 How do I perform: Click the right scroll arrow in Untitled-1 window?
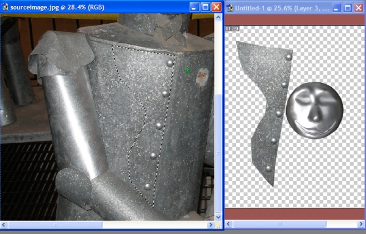point(361,224)
